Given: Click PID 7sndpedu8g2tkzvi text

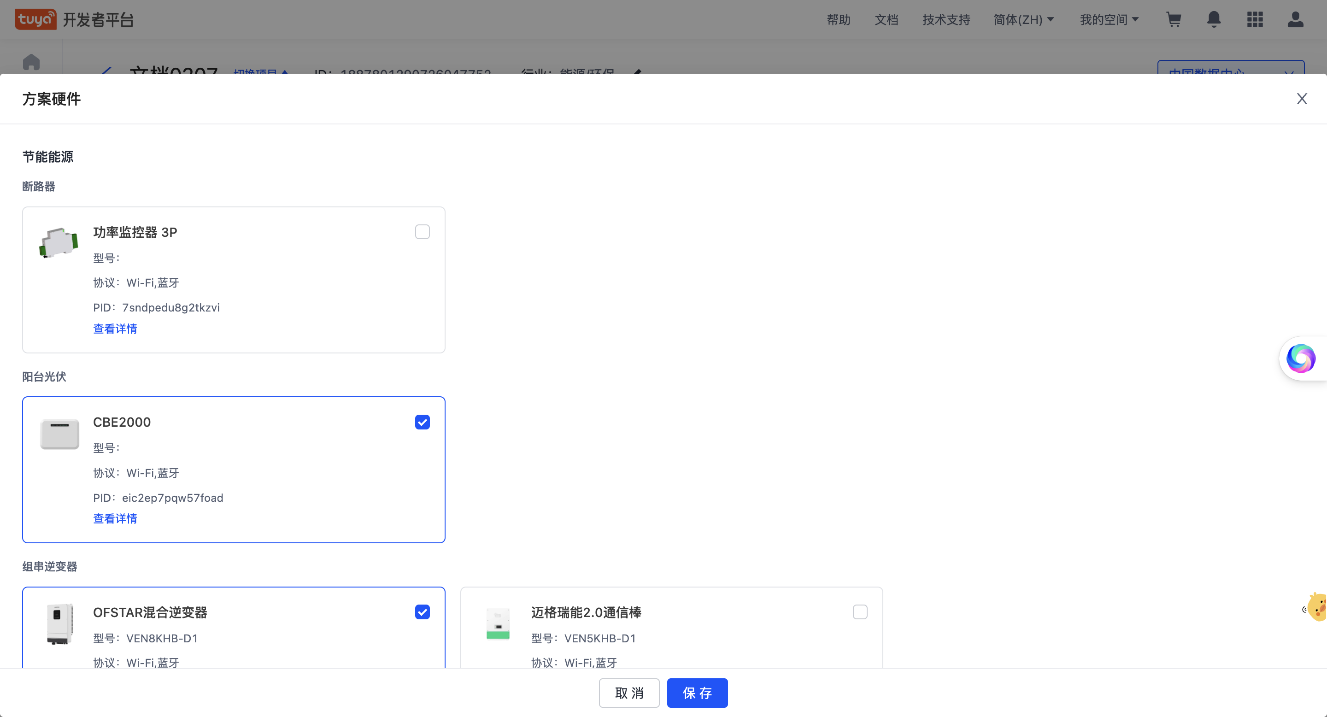Looking at the screenshot, I should pyautogui.click(x=157, y=307).
